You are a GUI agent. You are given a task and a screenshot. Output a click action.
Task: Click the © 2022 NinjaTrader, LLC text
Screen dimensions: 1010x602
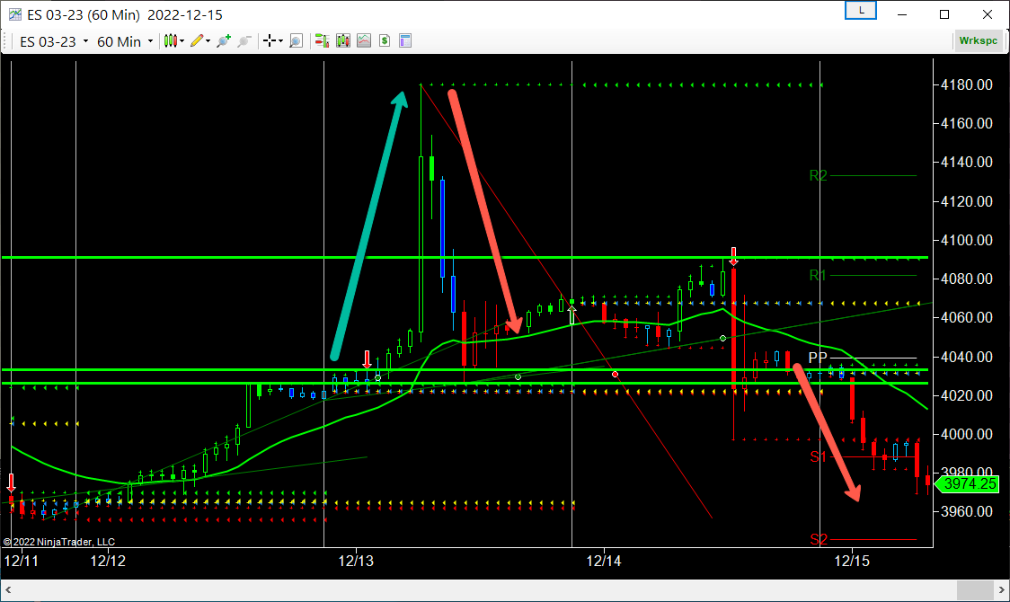[59, 542]
